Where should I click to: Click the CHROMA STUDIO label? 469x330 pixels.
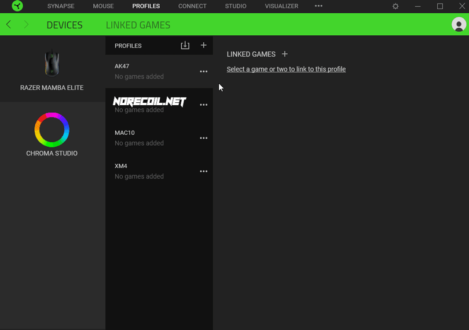tap(52, 153)
